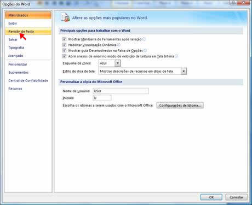This screenshot has height=205, width=252.
Task: Click the Nome de usuário field
Action: point(121,91)
